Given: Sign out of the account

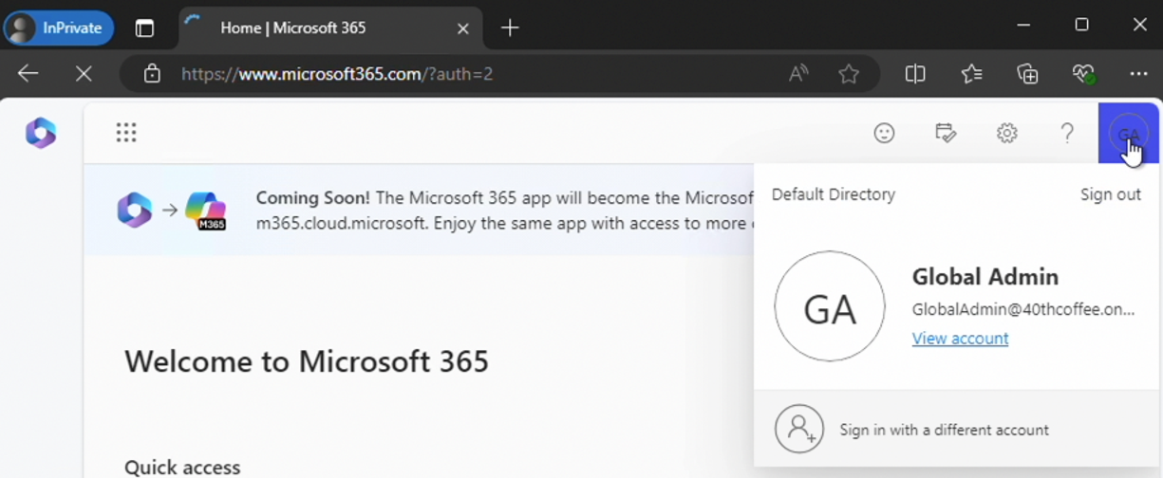Looking at the screenshot, I should point(1110,194).
